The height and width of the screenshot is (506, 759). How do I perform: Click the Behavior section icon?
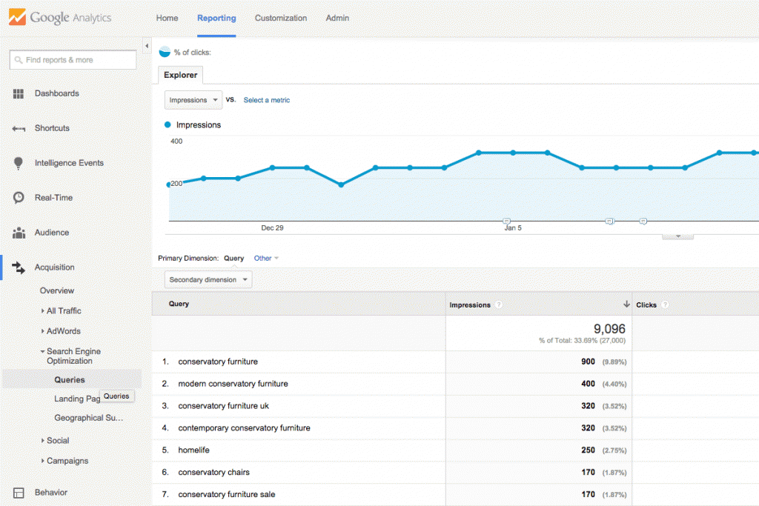(19, 493)
